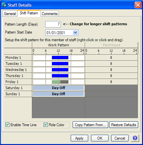Open the Pattern Start Date dropdown arrow
Screen dimensions: 143x145
pyautogui.click(x=75, y=33)
